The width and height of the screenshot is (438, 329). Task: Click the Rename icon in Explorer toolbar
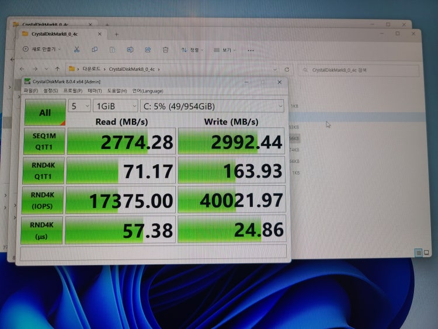(130, 50)
